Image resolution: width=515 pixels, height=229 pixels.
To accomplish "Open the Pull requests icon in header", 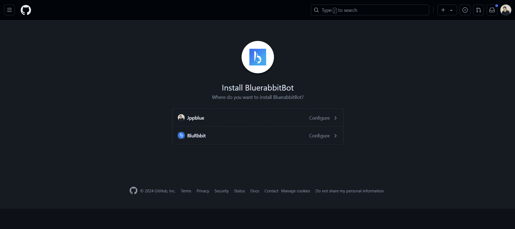I will pyautogui.click(x=478, y=10).
